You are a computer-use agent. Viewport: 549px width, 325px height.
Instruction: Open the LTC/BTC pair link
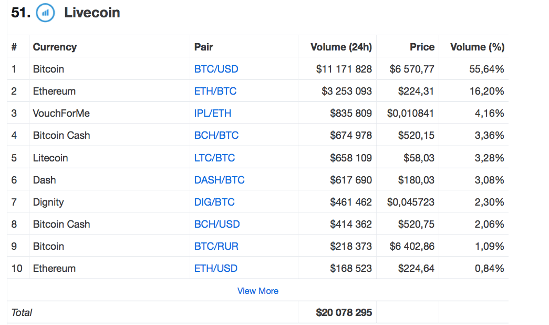pyautogui.click(x=214, y=158)
